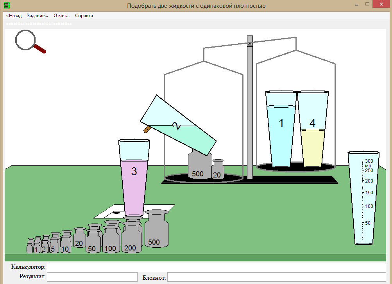Open the Справка help menu

pos(84,16)
